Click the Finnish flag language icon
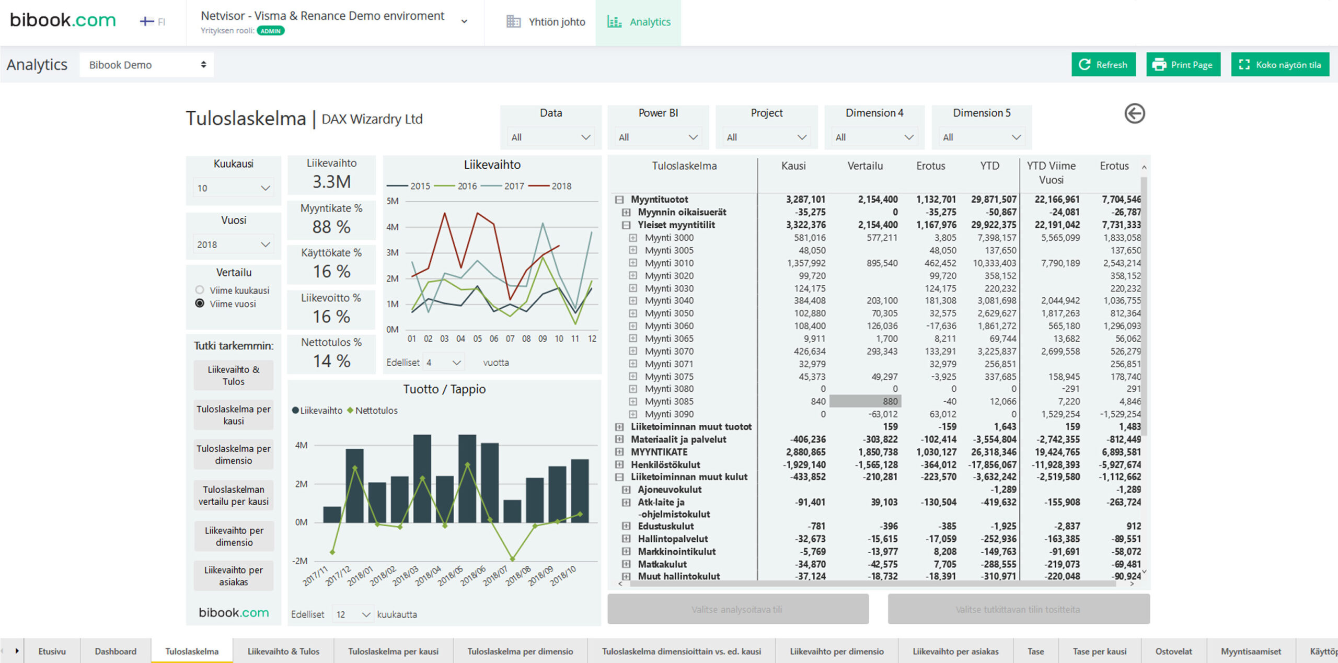 click(147, 21)
